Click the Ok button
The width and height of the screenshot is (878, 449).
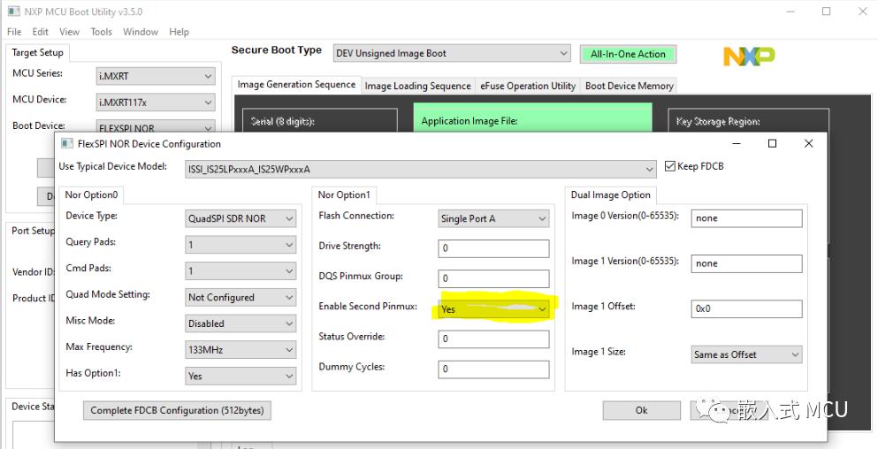tap(642, 410)
